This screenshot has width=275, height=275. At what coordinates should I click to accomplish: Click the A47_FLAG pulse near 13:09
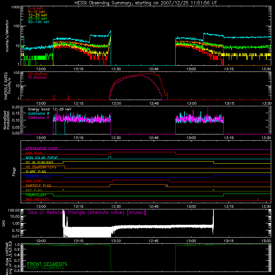tap(213, 190)
